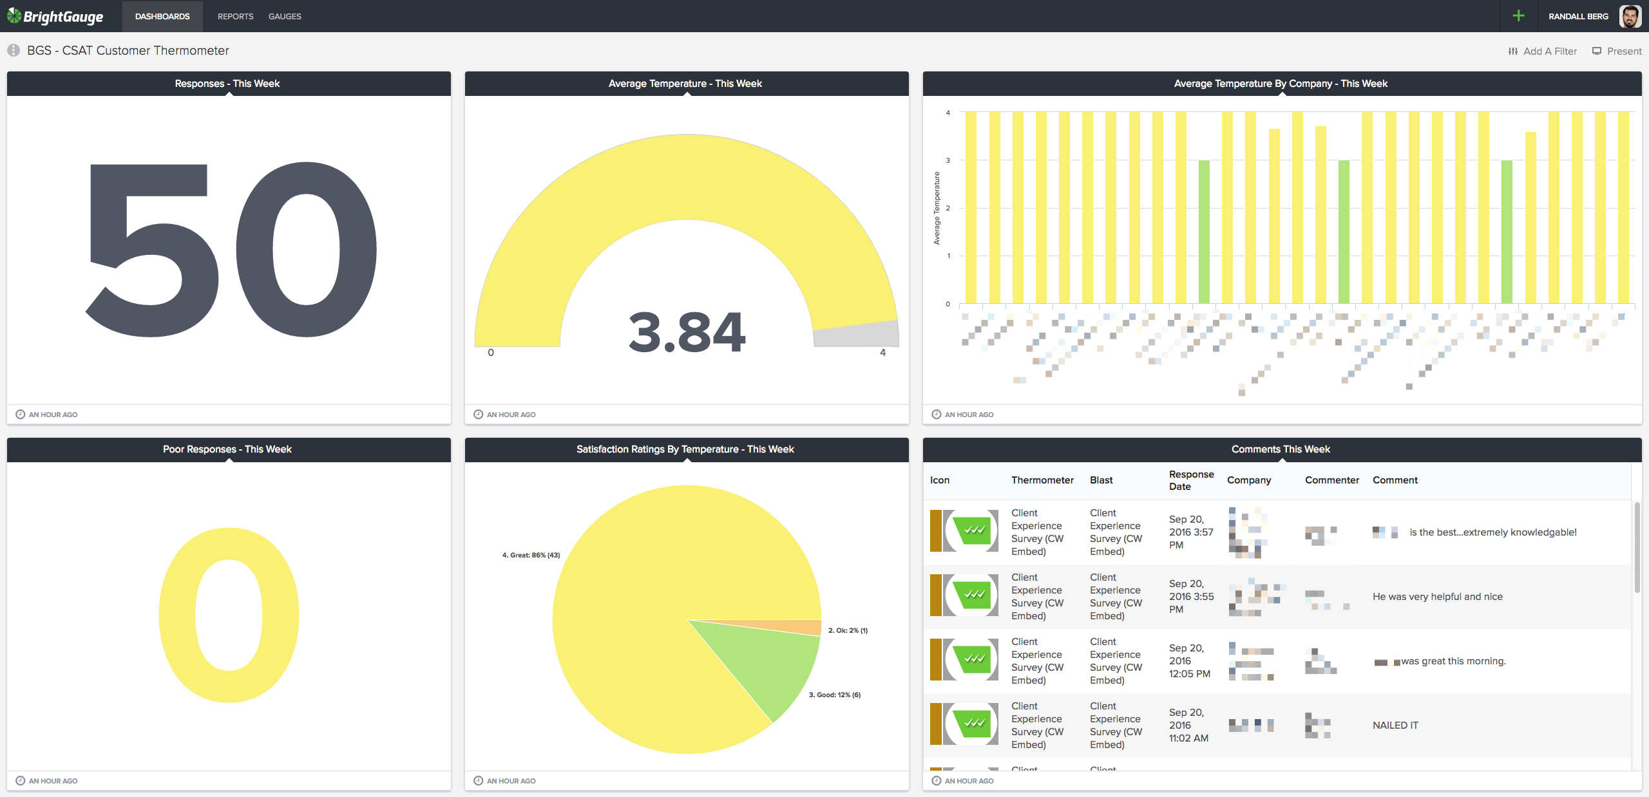Click clock icon under Responses This Week
This screenshot has width=1649, height=797.
tap(20, 415)
